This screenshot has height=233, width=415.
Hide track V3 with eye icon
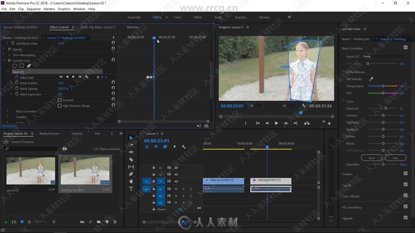click(176, 168)
